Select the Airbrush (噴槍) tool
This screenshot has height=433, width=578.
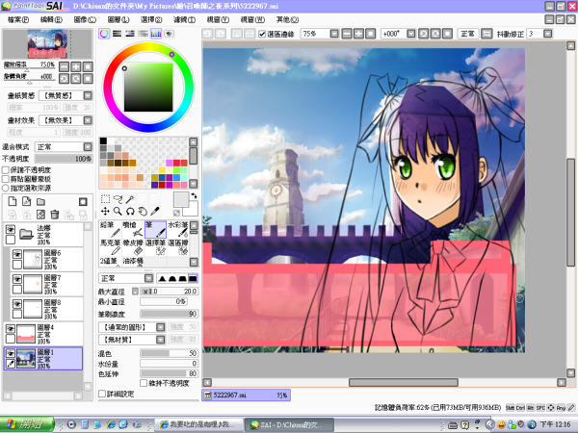133,229
